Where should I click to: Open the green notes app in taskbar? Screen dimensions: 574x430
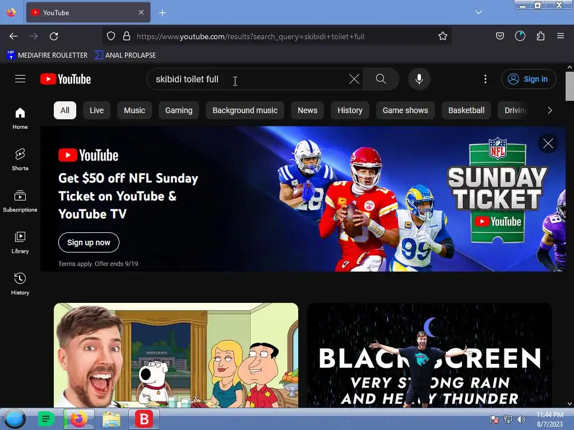coord(46,419)
